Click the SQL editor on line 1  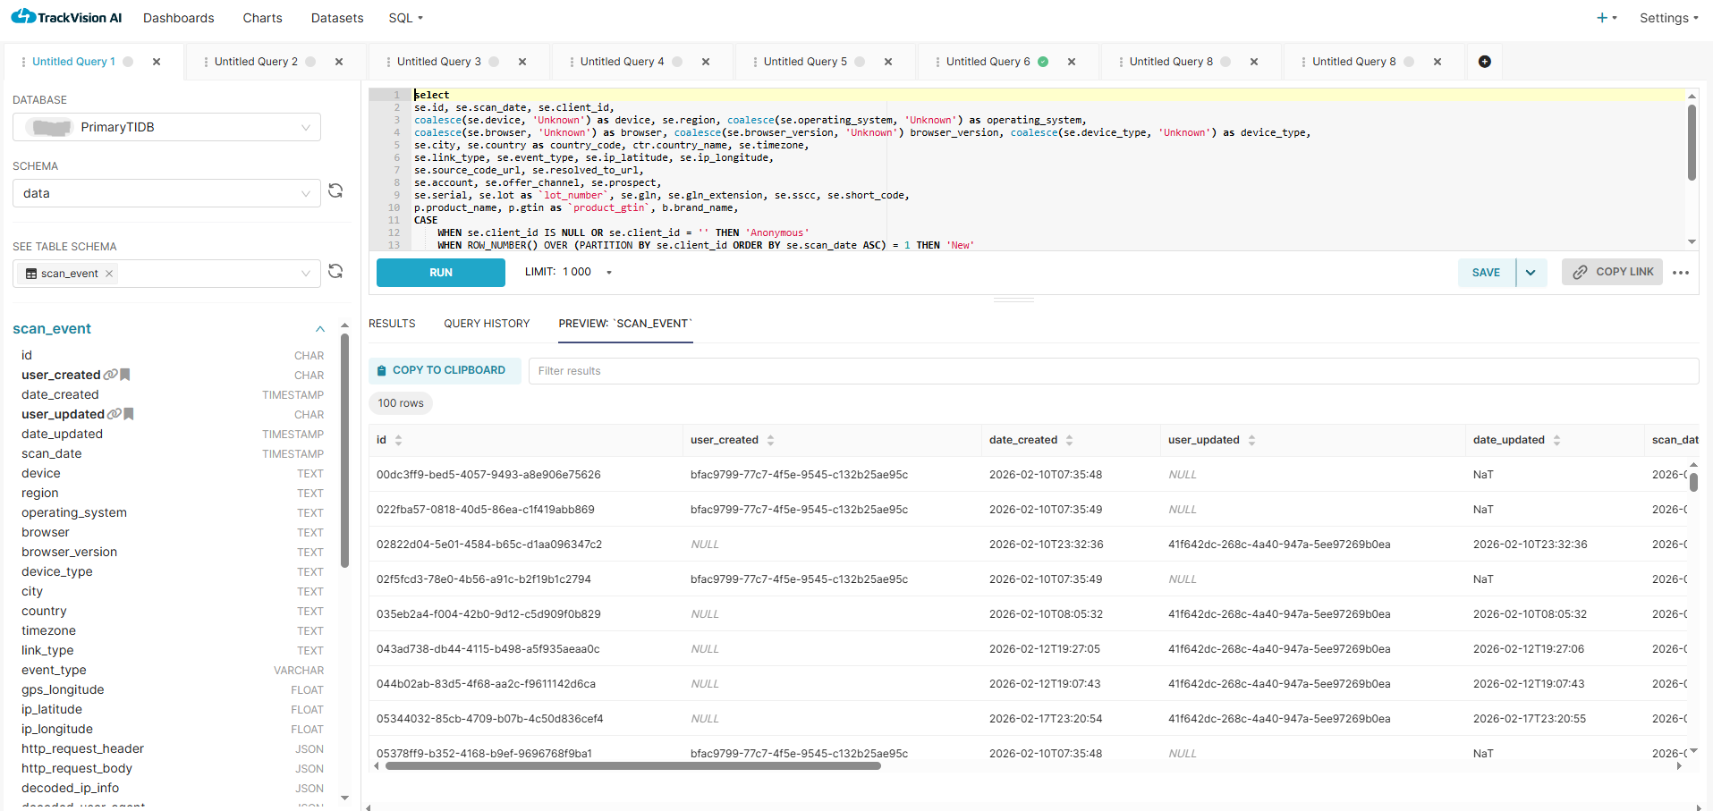[x=1047, y=95]
